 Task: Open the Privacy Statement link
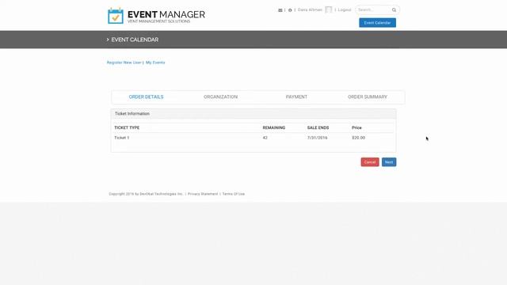point(203,194)
